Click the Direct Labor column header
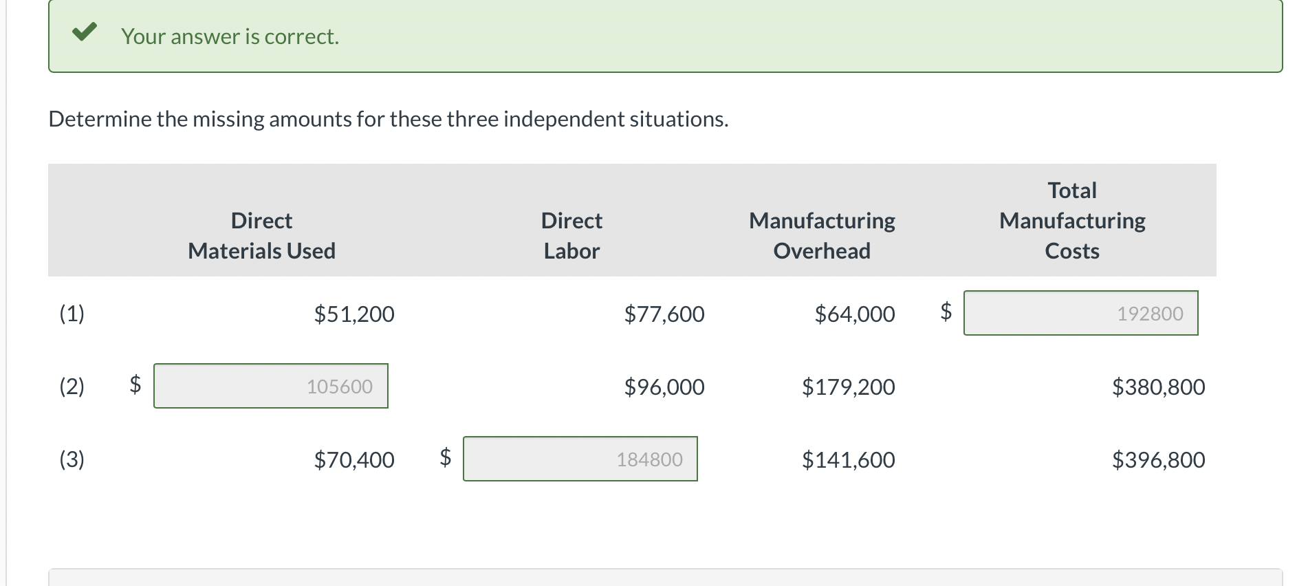The height and width of the screenshot is (586, 1297). tap(571, 235)
